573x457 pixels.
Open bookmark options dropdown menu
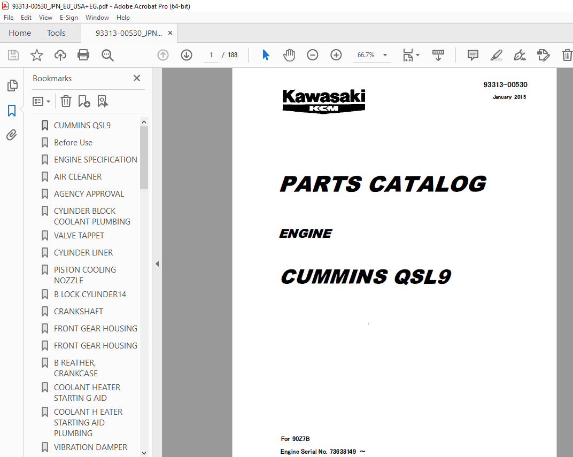41,101
